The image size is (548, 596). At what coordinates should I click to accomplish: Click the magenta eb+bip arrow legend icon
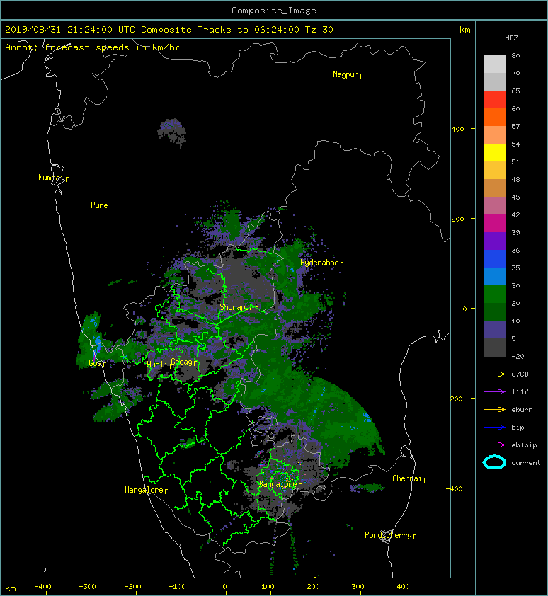click(494, 445)
